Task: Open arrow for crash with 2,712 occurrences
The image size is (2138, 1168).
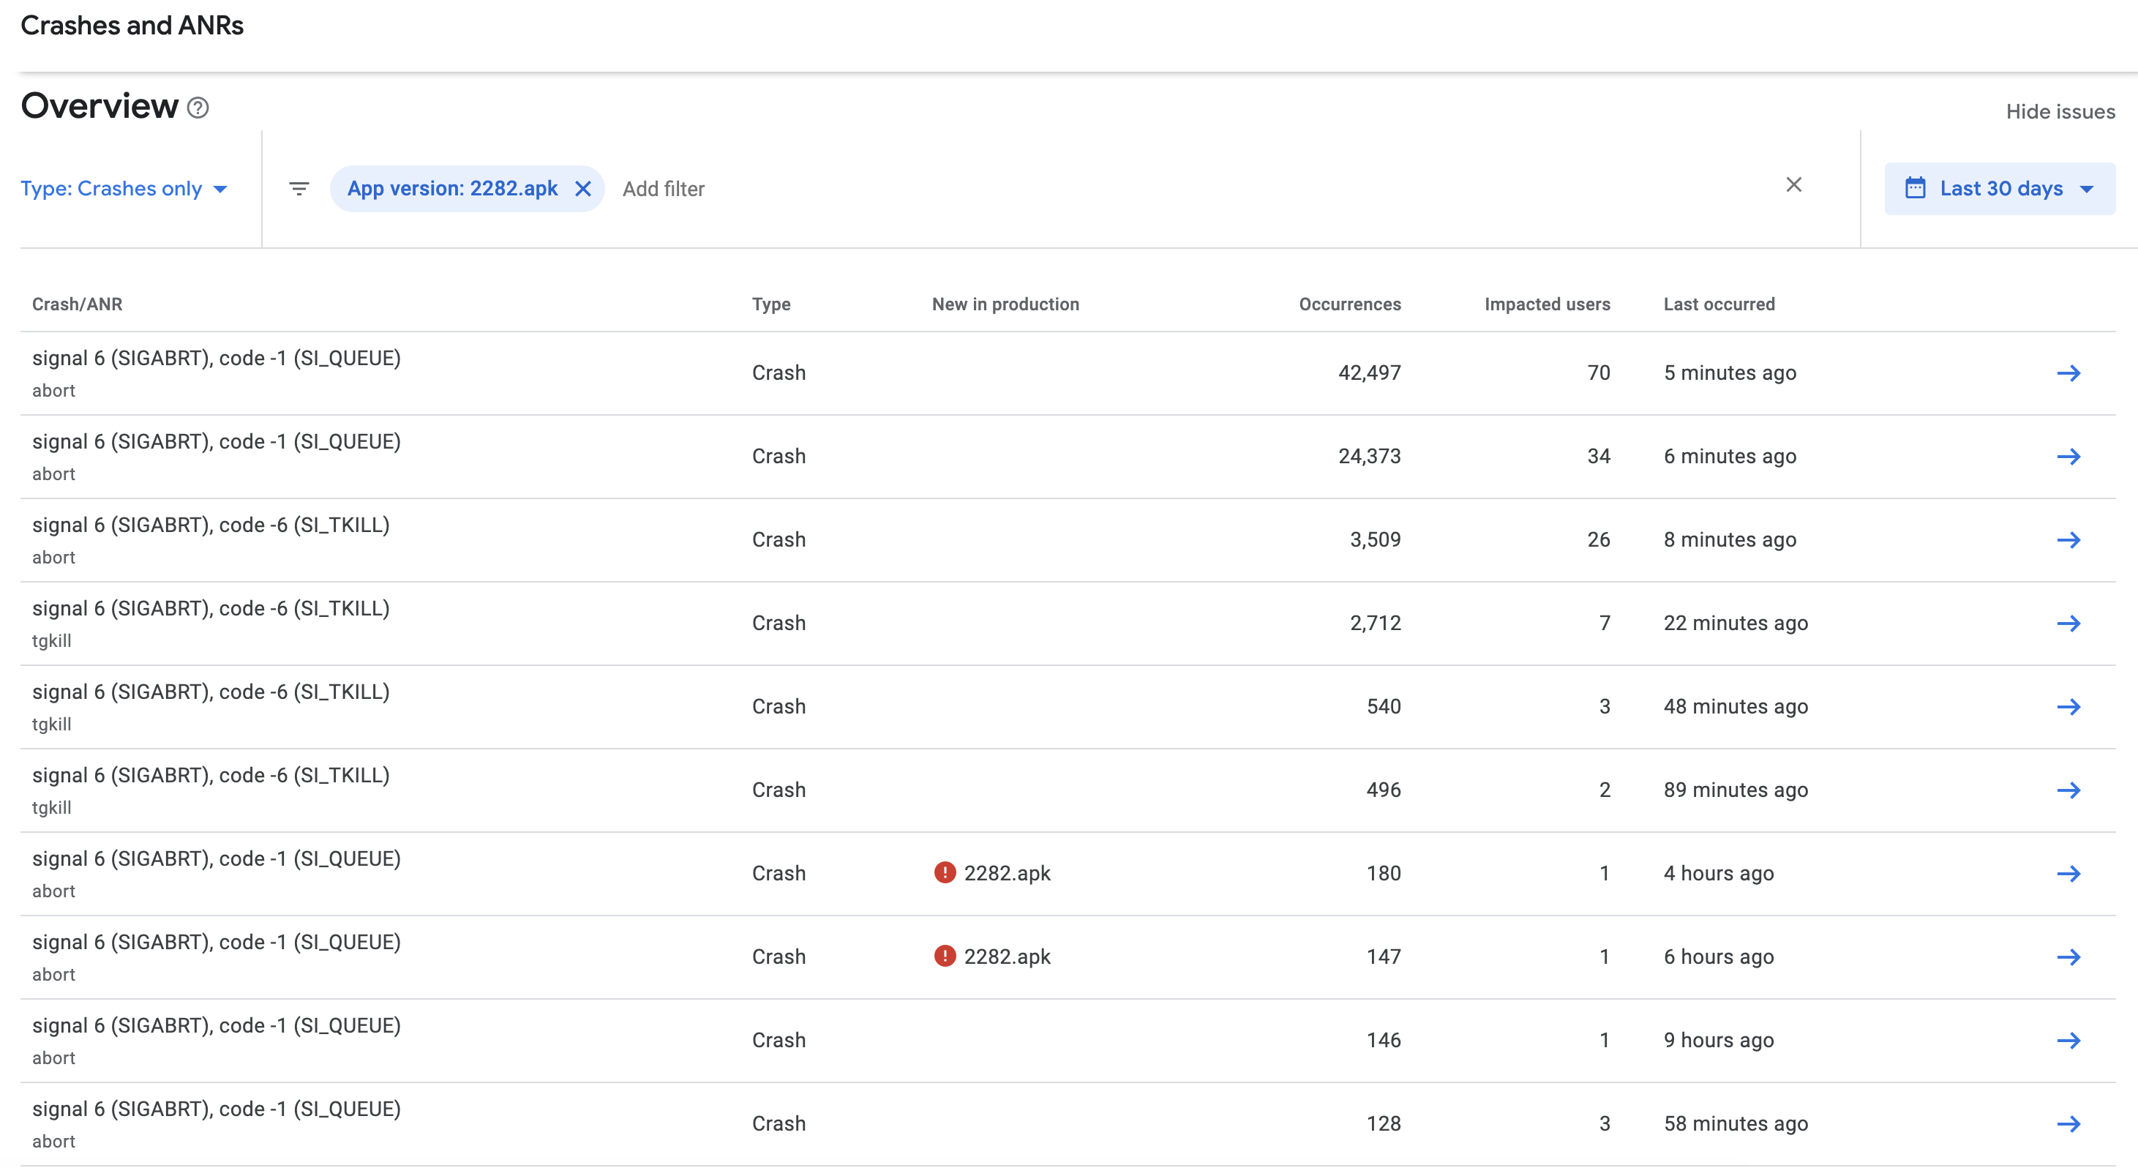Action: tap(2068, 624)
